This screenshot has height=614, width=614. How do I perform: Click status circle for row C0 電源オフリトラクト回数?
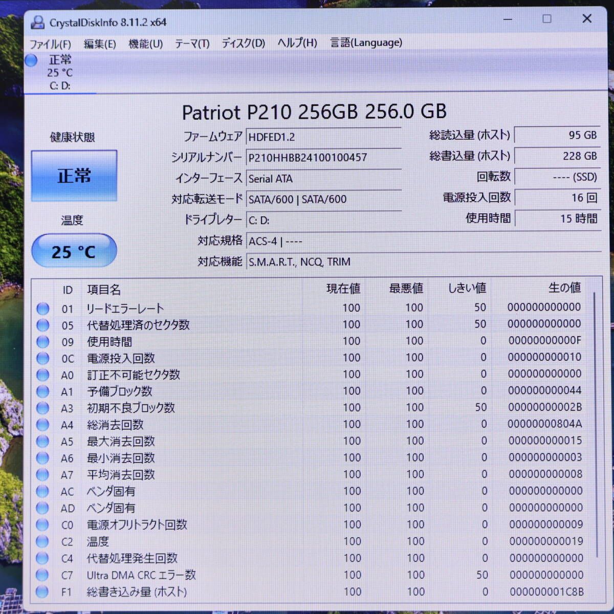[42, 525]
